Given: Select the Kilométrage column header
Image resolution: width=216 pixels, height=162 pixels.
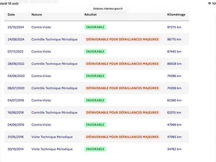Looking at the screenshot, I should click(x=176, y=15).
